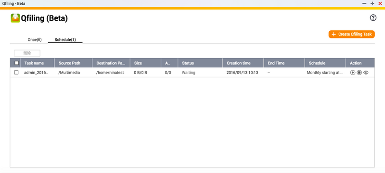Click the /Multimedia source path cell
This screenshot has height=173, width=385.
(69, 73)
